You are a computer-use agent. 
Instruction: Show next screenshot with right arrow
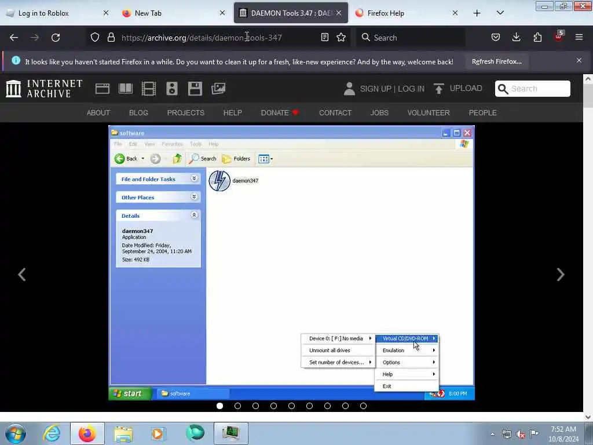[561, 274]
